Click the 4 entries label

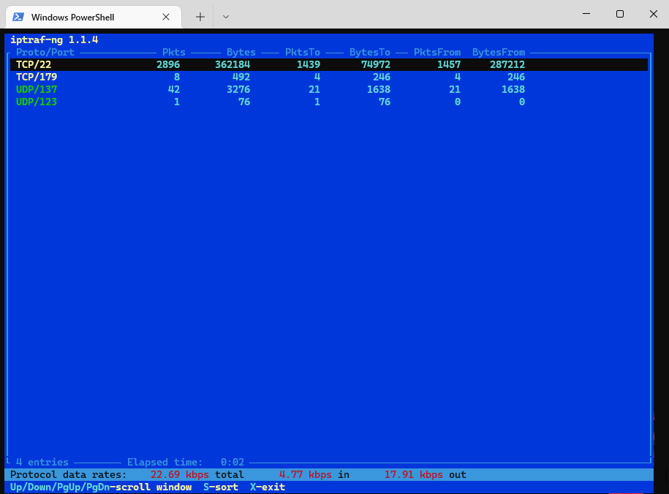coord(42,462)
